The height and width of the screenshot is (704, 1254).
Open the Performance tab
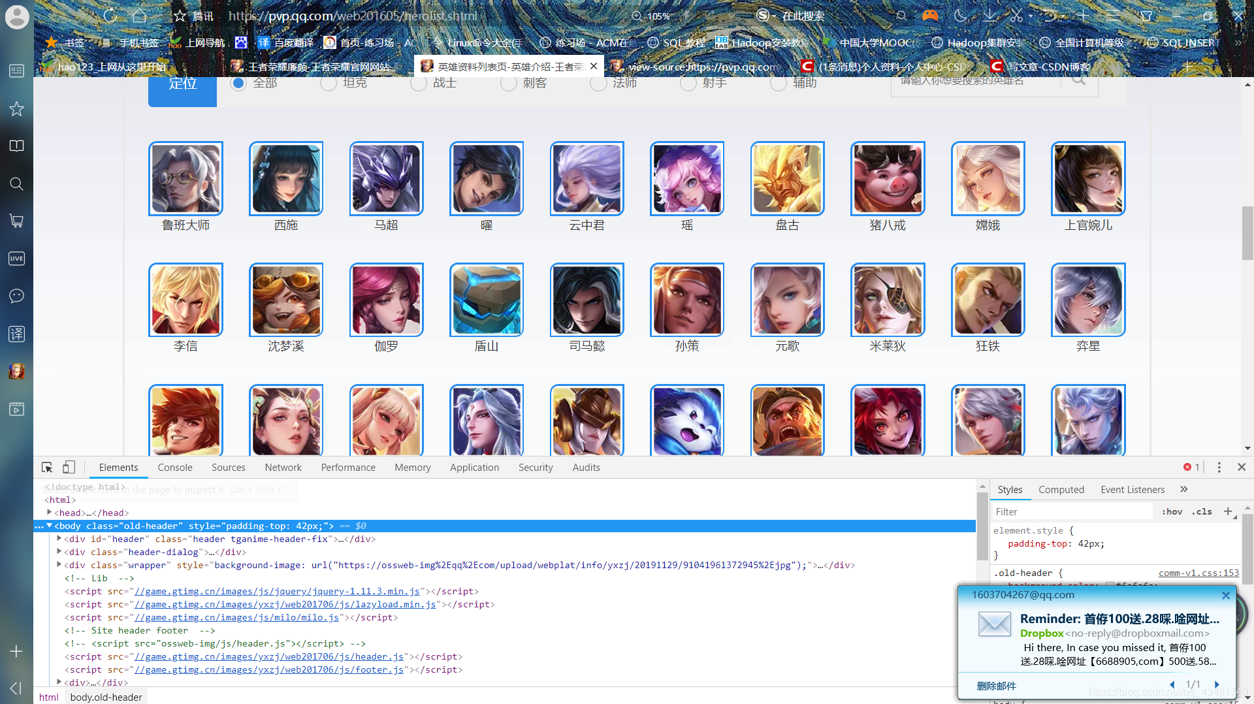(x=348, y=468)
